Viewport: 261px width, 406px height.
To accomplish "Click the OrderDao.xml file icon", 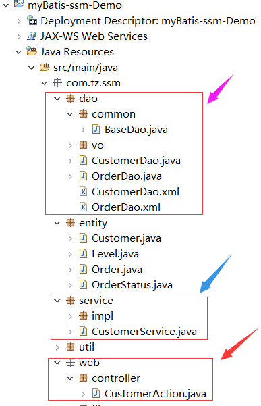I will pyautogui.click(x=83, y=207).
